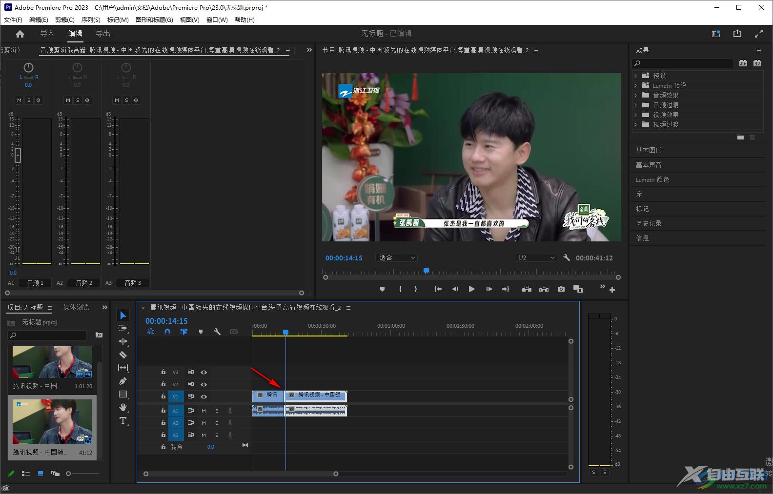Open the 剪辑(C) menu
Viewport: 773px width, 494px height.
point(65,20)
